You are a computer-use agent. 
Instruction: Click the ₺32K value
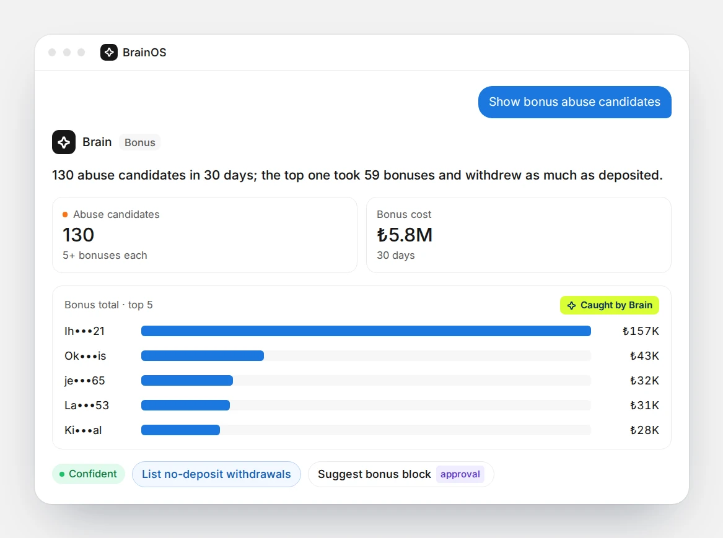(x=644, y=381)
